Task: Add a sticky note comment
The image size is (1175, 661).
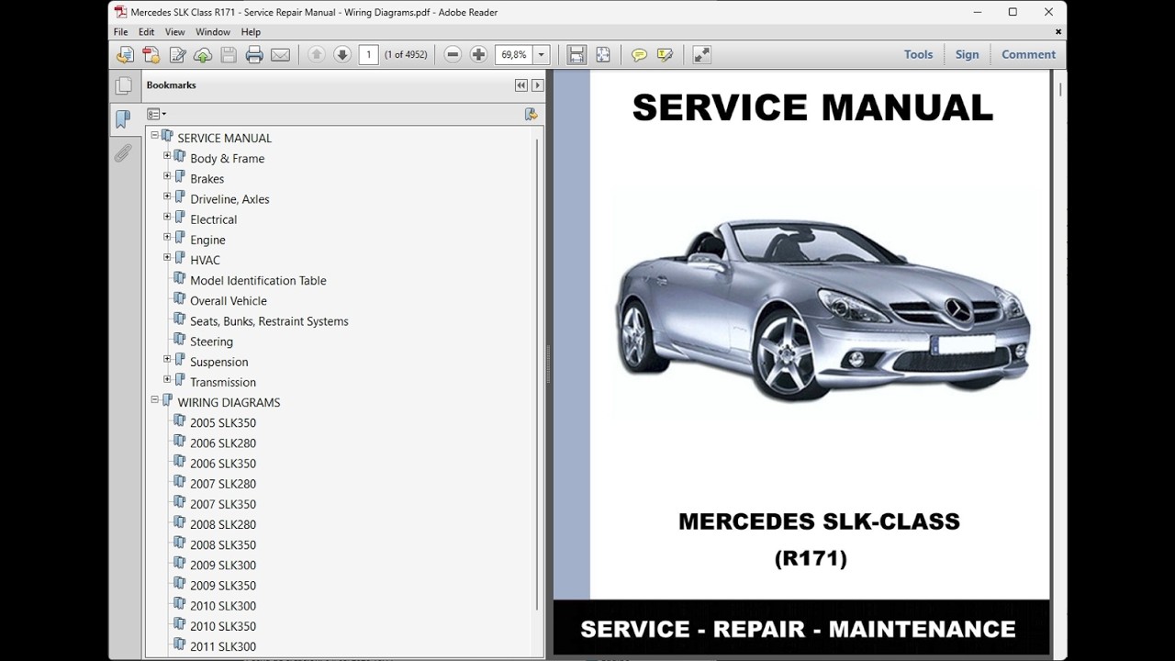Action: point(639,55)
